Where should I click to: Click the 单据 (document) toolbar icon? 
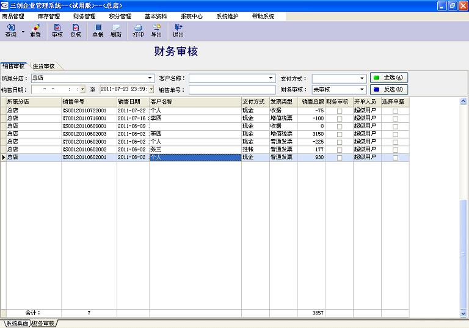pyautogui.click(x=98, y=31)
